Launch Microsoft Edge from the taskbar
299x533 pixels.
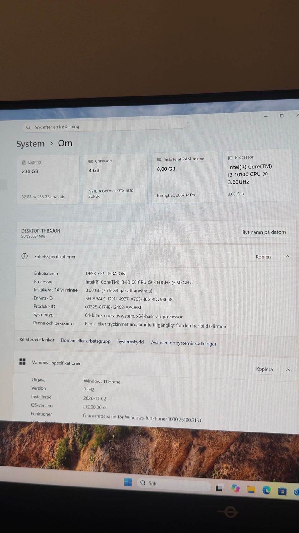[266, 490]
